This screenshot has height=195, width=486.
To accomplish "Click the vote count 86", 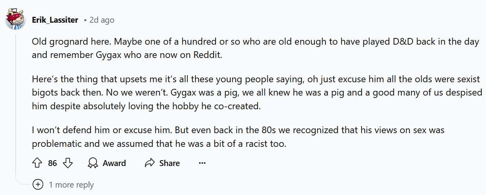I will tap(53, 163).
